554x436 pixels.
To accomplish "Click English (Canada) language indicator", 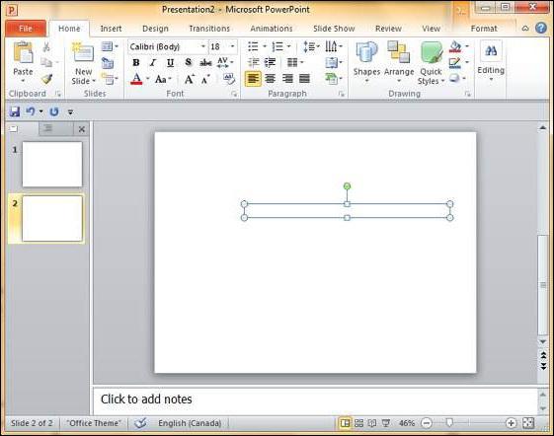I will point(190,423).
